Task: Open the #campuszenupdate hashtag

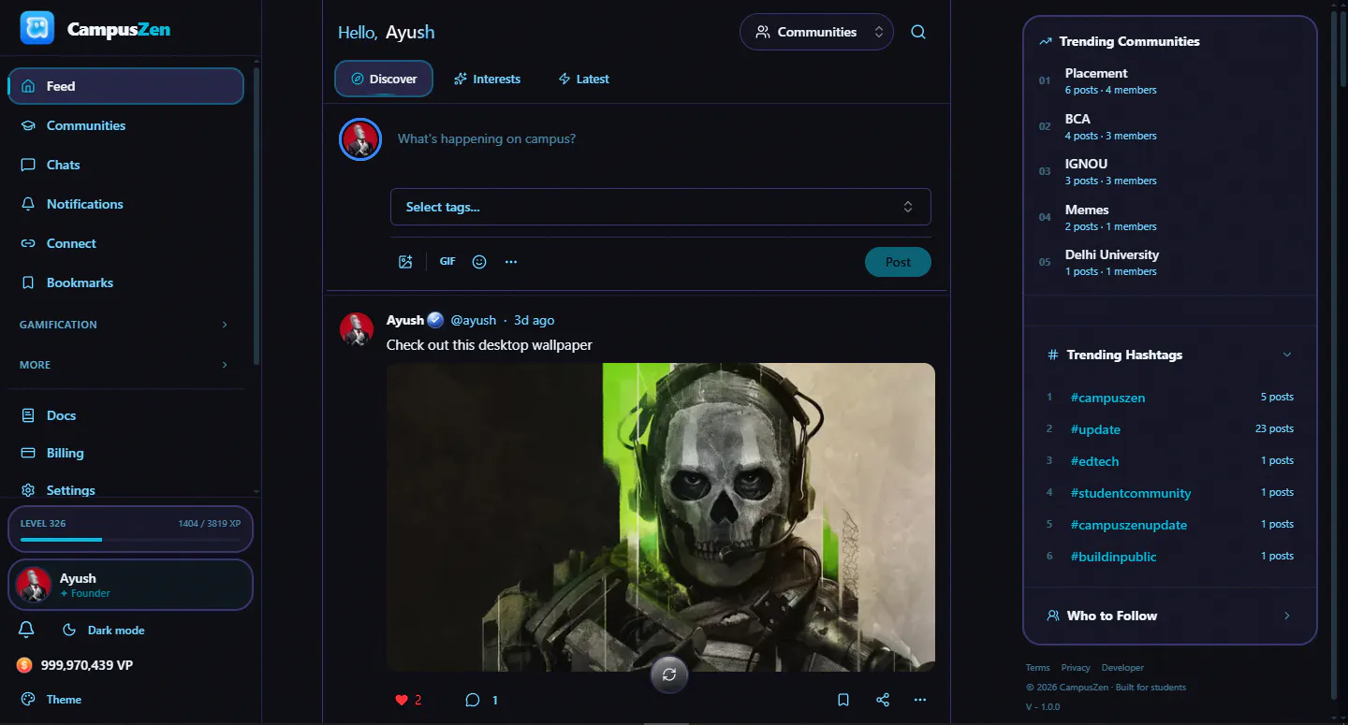Action: tap(1129, 525)
